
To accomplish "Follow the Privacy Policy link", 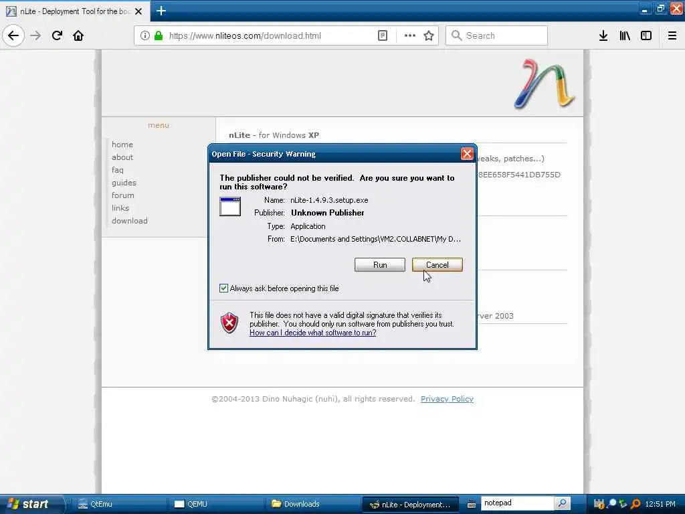I will click(447, 399).
